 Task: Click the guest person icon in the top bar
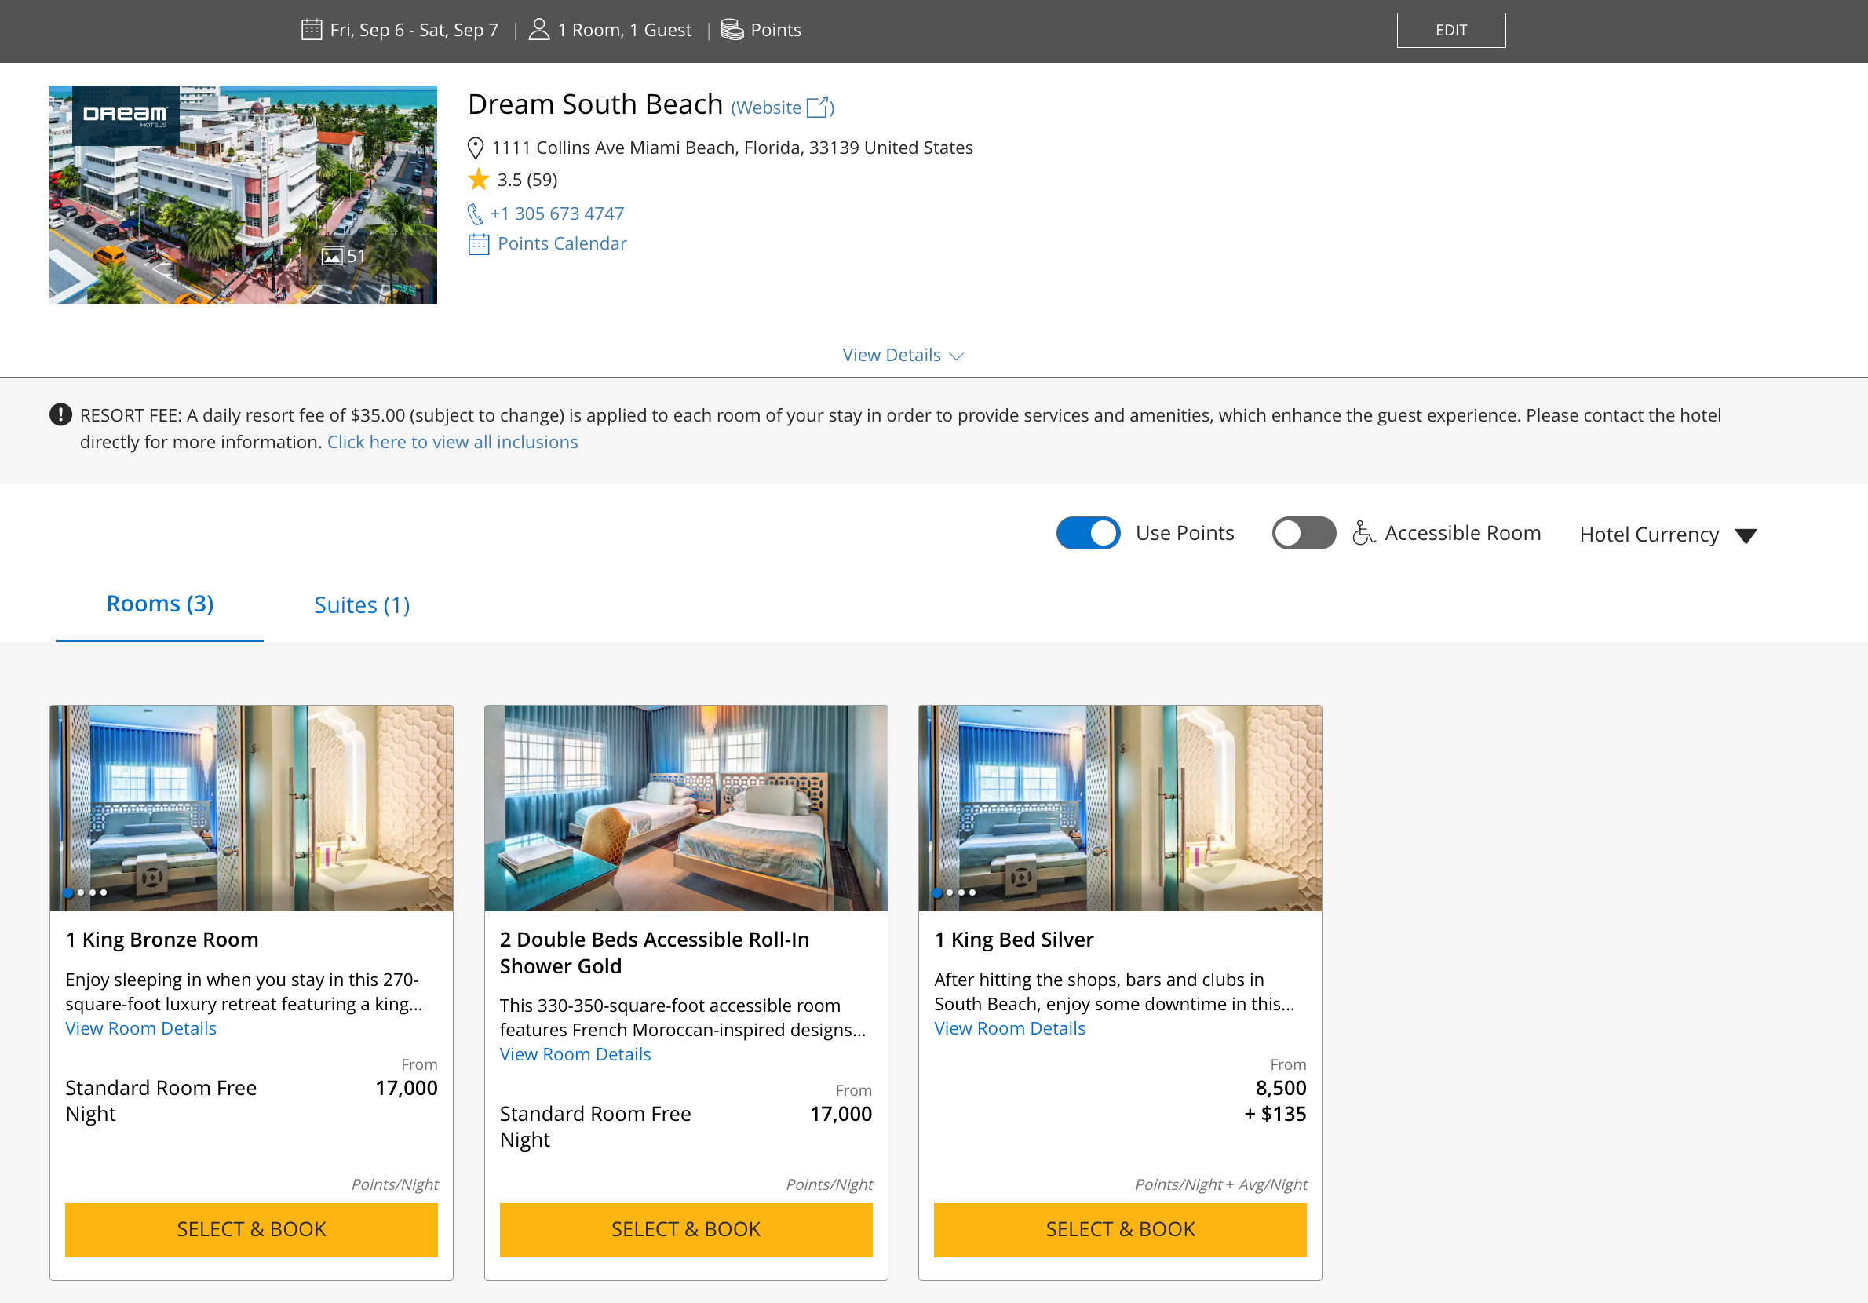point(538,30)
